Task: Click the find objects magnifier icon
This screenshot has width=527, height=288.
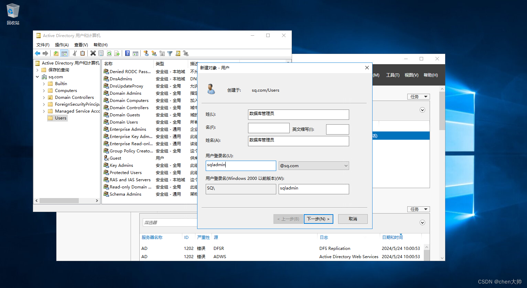Action: point(178,53)
